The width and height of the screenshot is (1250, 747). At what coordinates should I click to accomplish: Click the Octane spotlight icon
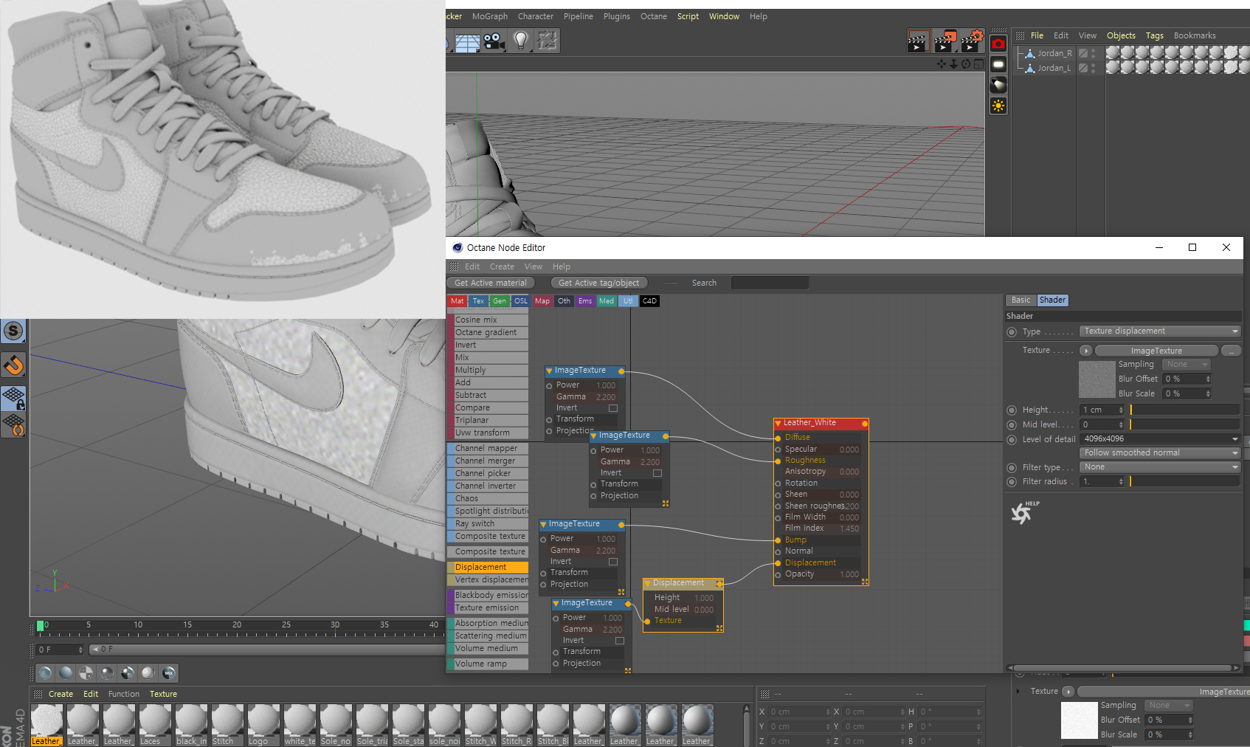pos(998,86)
